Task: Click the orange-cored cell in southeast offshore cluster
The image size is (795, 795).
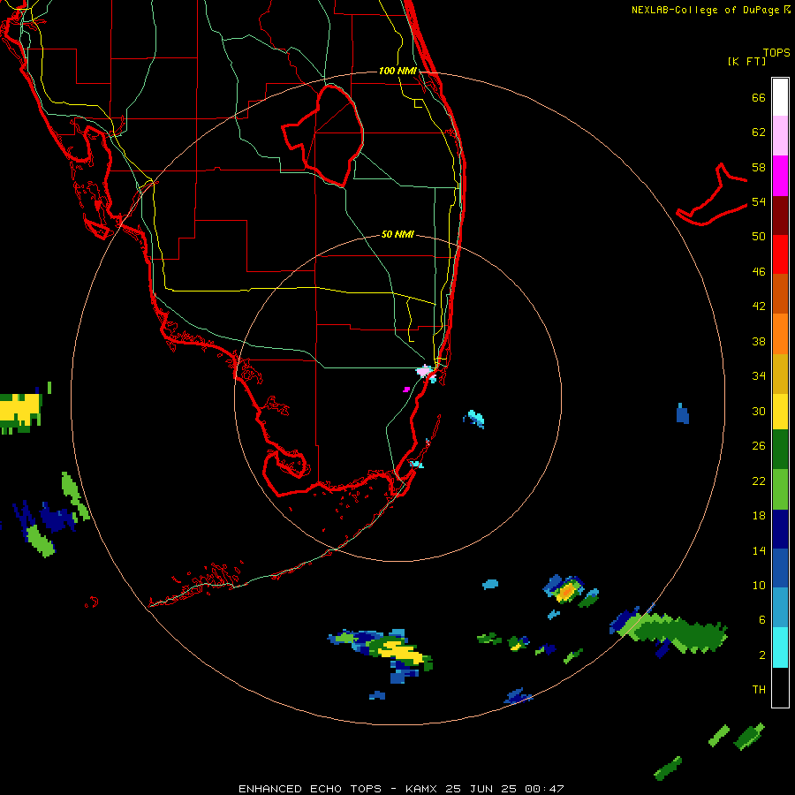Action: [x=567, y=591]
